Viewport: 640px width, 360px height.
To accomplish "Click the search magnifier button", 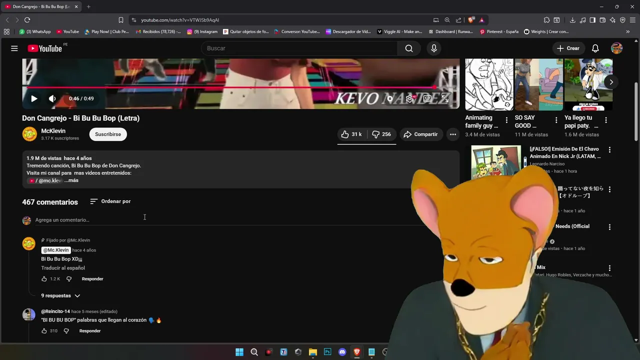I will click(409, 48).
